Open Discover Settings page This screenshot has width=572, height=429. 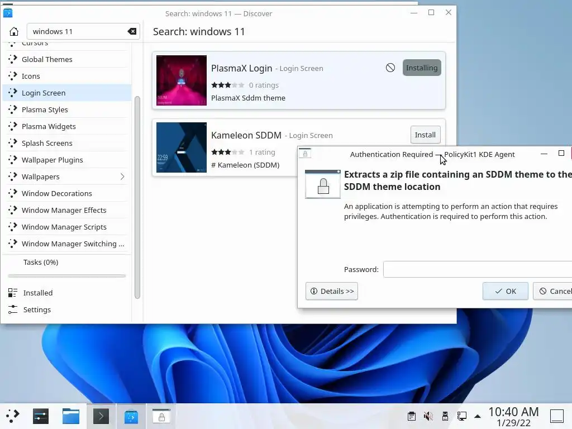pyautogui.click(x=67, y=309)
